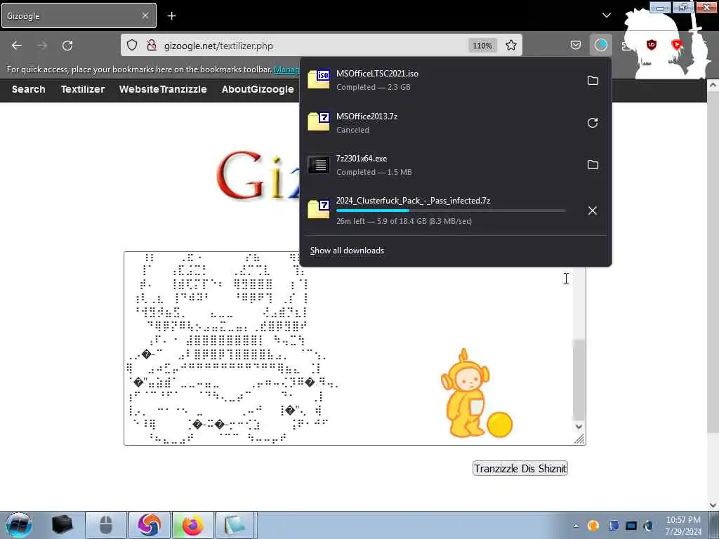The width and height of the screenshot is (719, 539).
Task: Click the page scrollbar up arrow
Action: click(713, 85)
